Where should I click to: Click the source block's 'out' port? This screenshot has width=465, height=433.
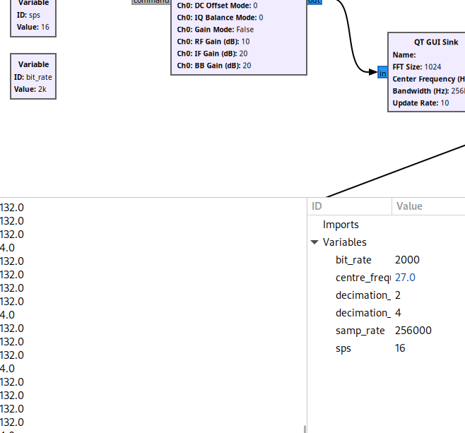point(312,2)
